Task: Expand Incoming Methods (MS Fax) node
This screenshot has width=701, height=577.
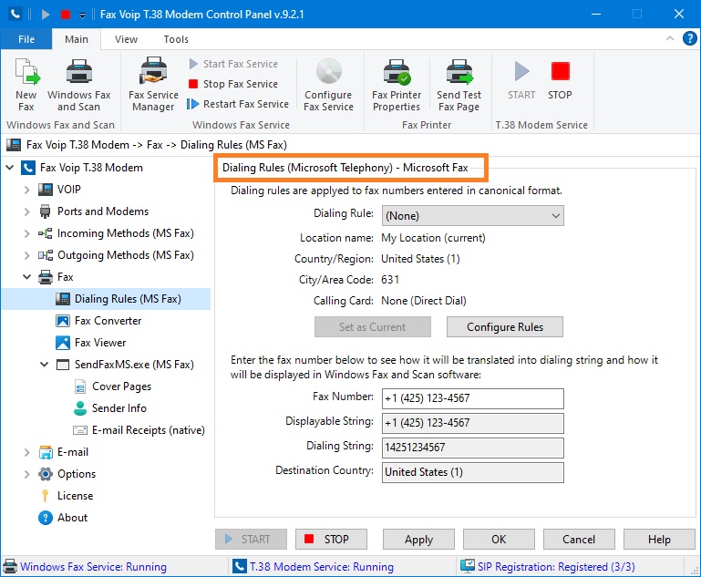Action: pyautogui.click(x=26, y=233)
